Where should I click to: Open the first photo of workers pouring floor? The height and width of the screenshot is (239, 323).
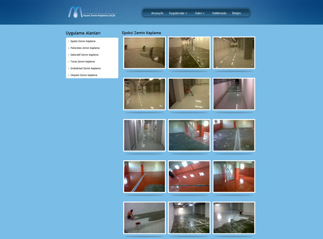click(x=144, y=53)
